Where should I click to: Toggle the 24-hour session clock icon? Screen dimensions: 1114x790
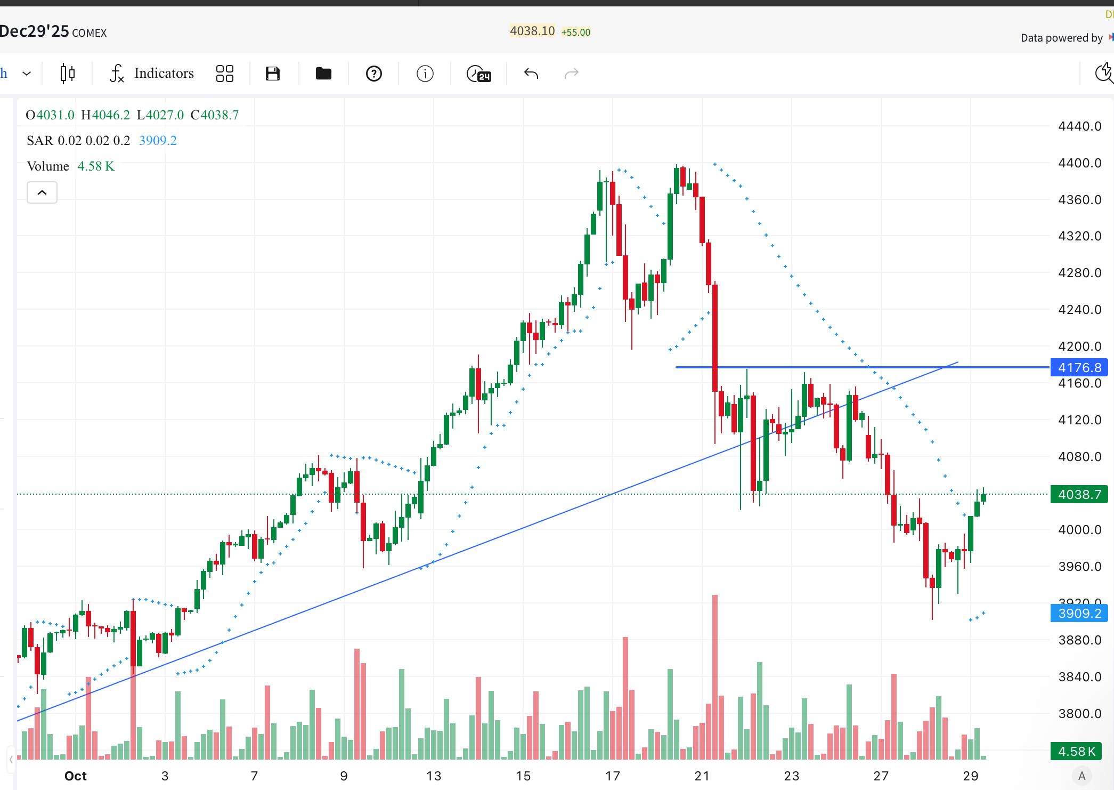tap(478, 74)
